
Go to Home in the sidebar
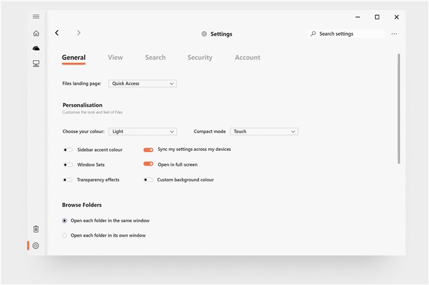pos(36,34)
